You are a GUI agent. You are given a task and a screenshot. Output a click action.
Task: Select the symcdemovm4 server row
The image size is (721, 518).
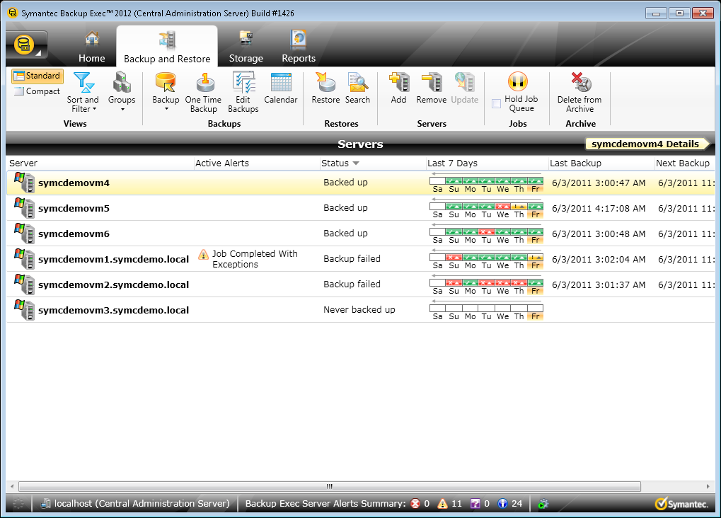pos(361,183)
